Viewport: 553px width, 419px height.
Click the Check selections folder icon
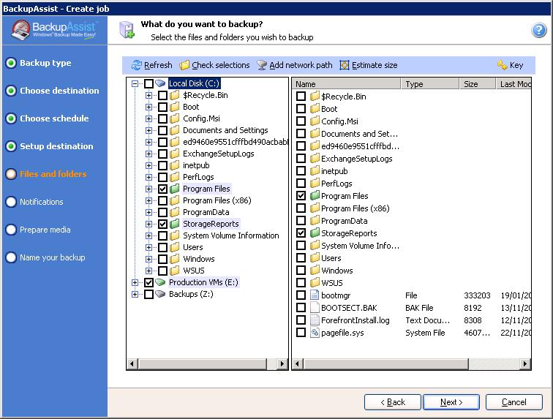pos(184,65)
